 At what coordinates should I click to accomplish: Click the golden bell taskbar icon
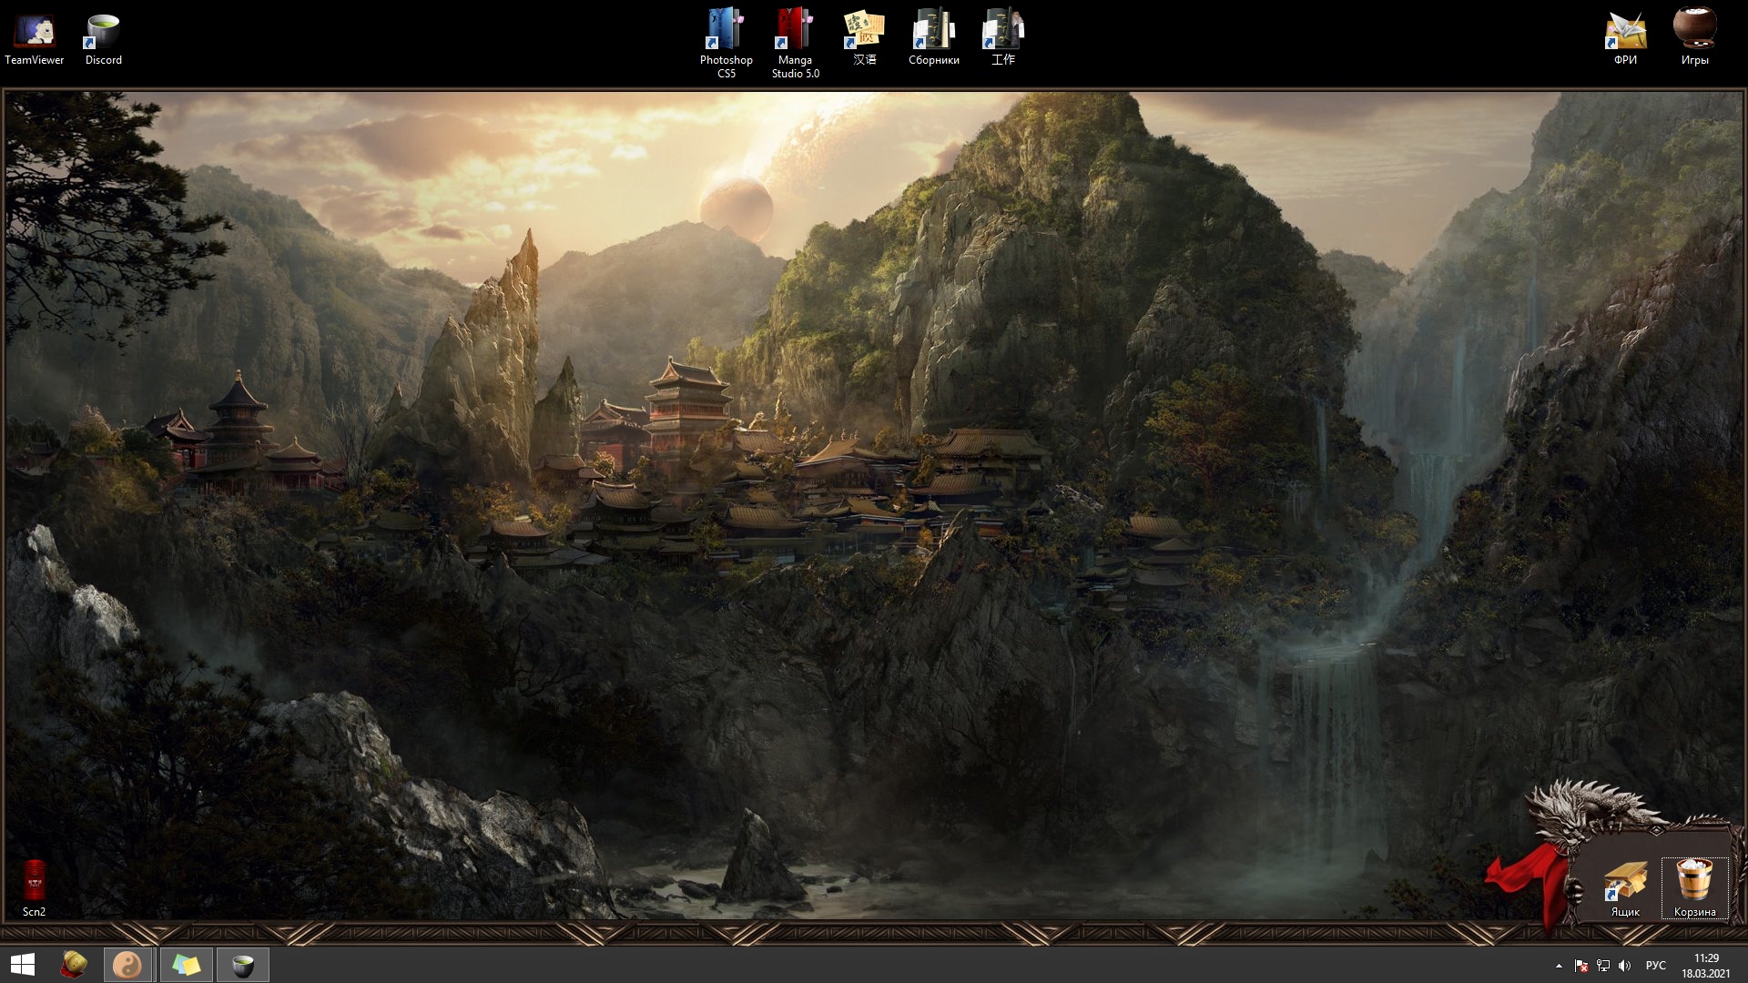pyautogui.click(x=74, y=965)
